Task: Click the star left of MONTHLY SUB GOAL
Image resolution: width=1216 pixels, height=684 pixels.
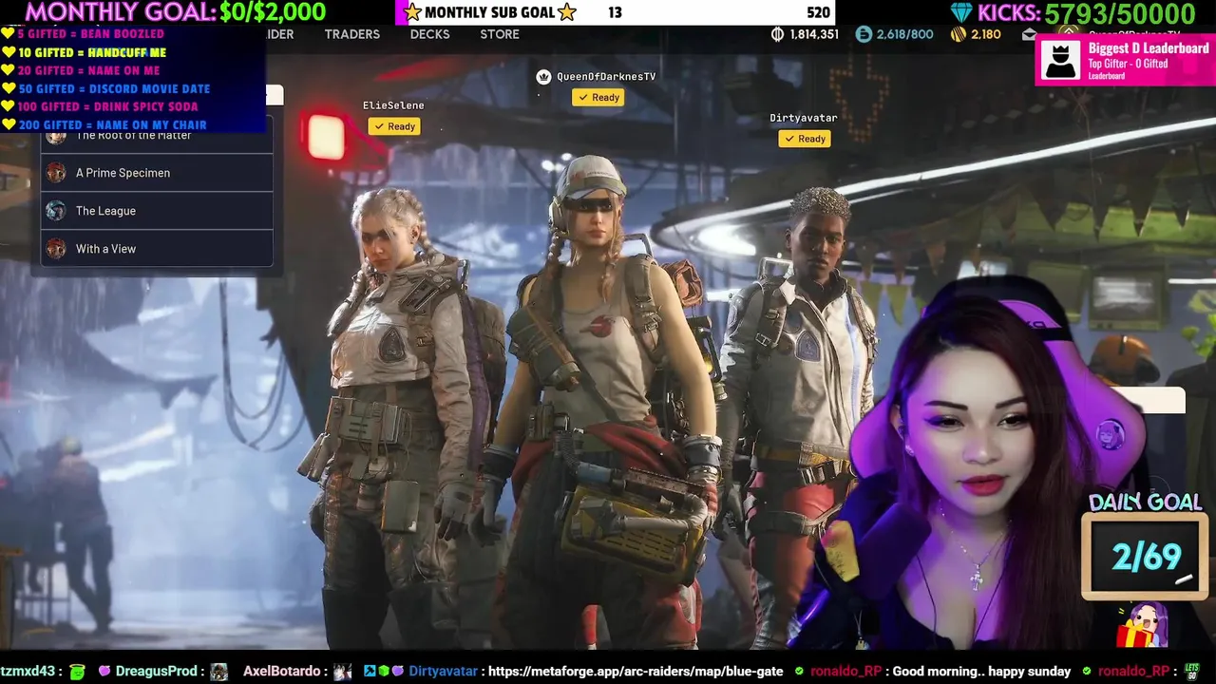Action: click(x=412, y=12)
